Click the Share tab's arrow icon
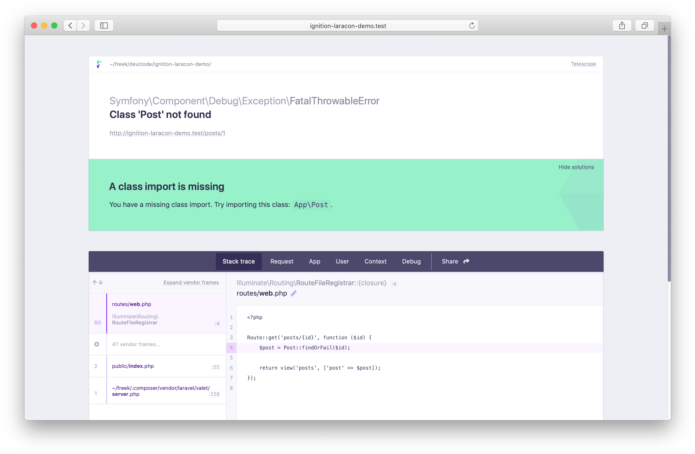The width and height of the screenshot is (695, 454). (x=466, y=261)
